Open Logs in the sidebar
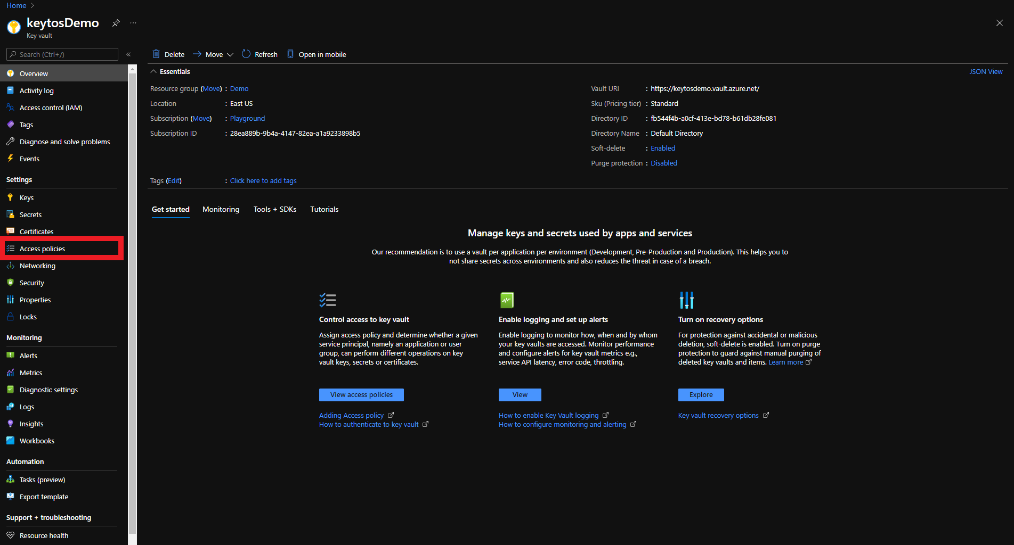Viewport: 1014px width, 545px height. click(64, 407)
